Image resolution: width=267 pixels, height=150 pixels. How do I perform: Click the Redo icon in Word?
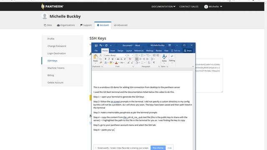(x=106, y=45)
